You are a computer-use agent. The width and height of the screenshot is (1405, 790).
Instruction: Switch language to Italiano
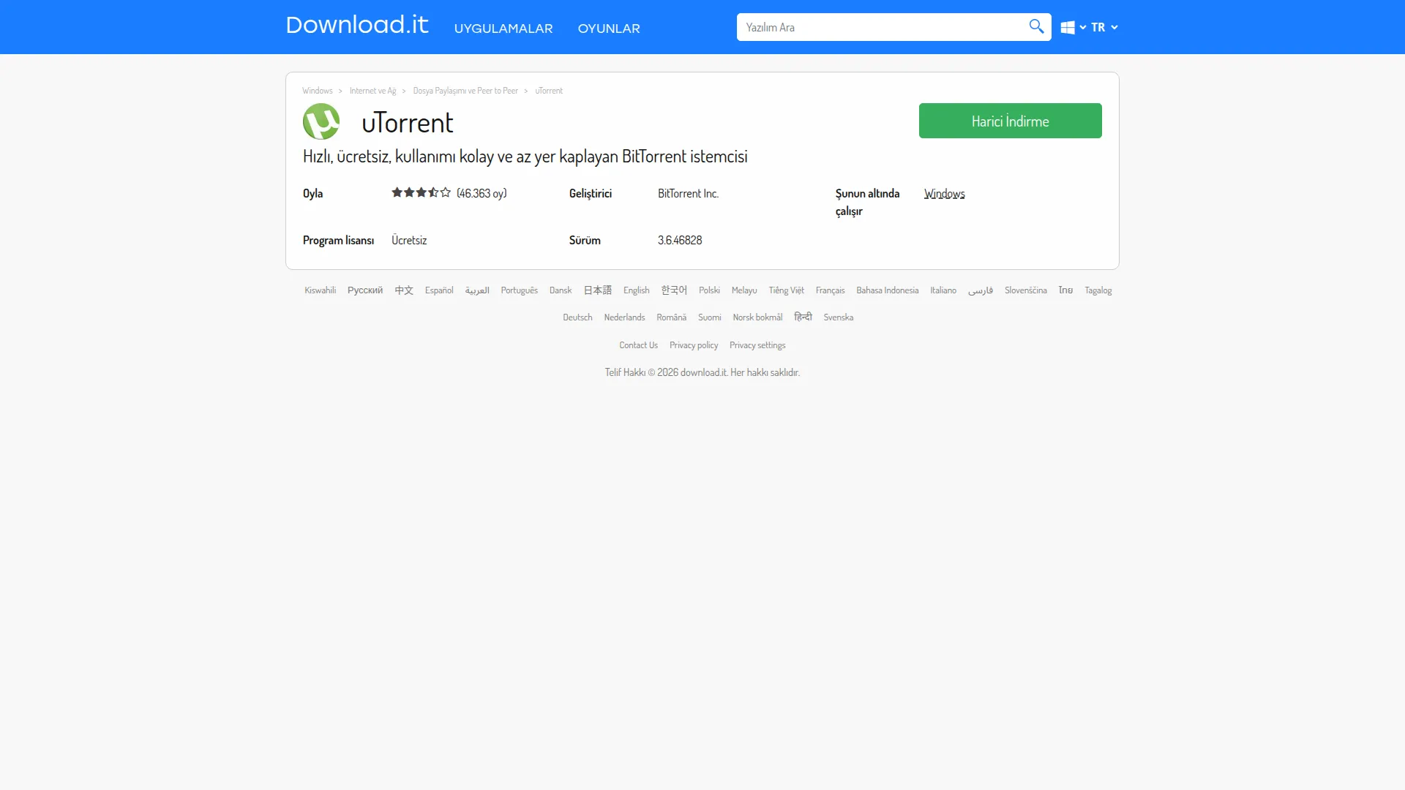(x=943, y=290)
